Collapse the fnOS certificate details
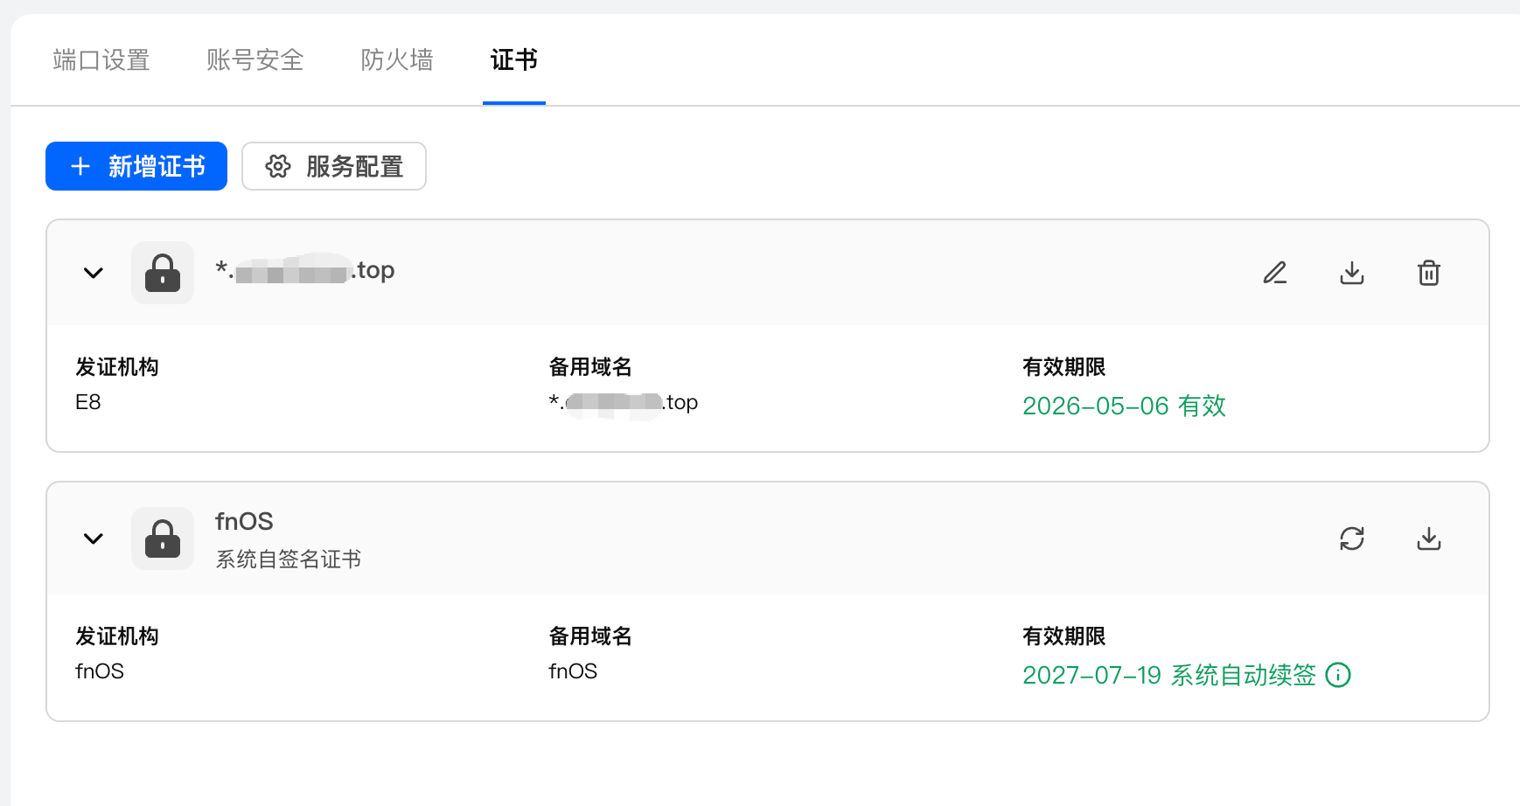 point(94,538)
